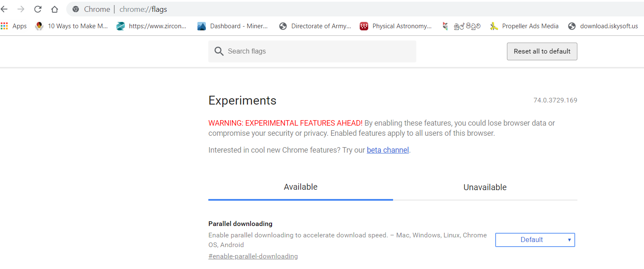Focus the Search flags input field
Viewport: 644px width, 269px height.
(312, 51)
